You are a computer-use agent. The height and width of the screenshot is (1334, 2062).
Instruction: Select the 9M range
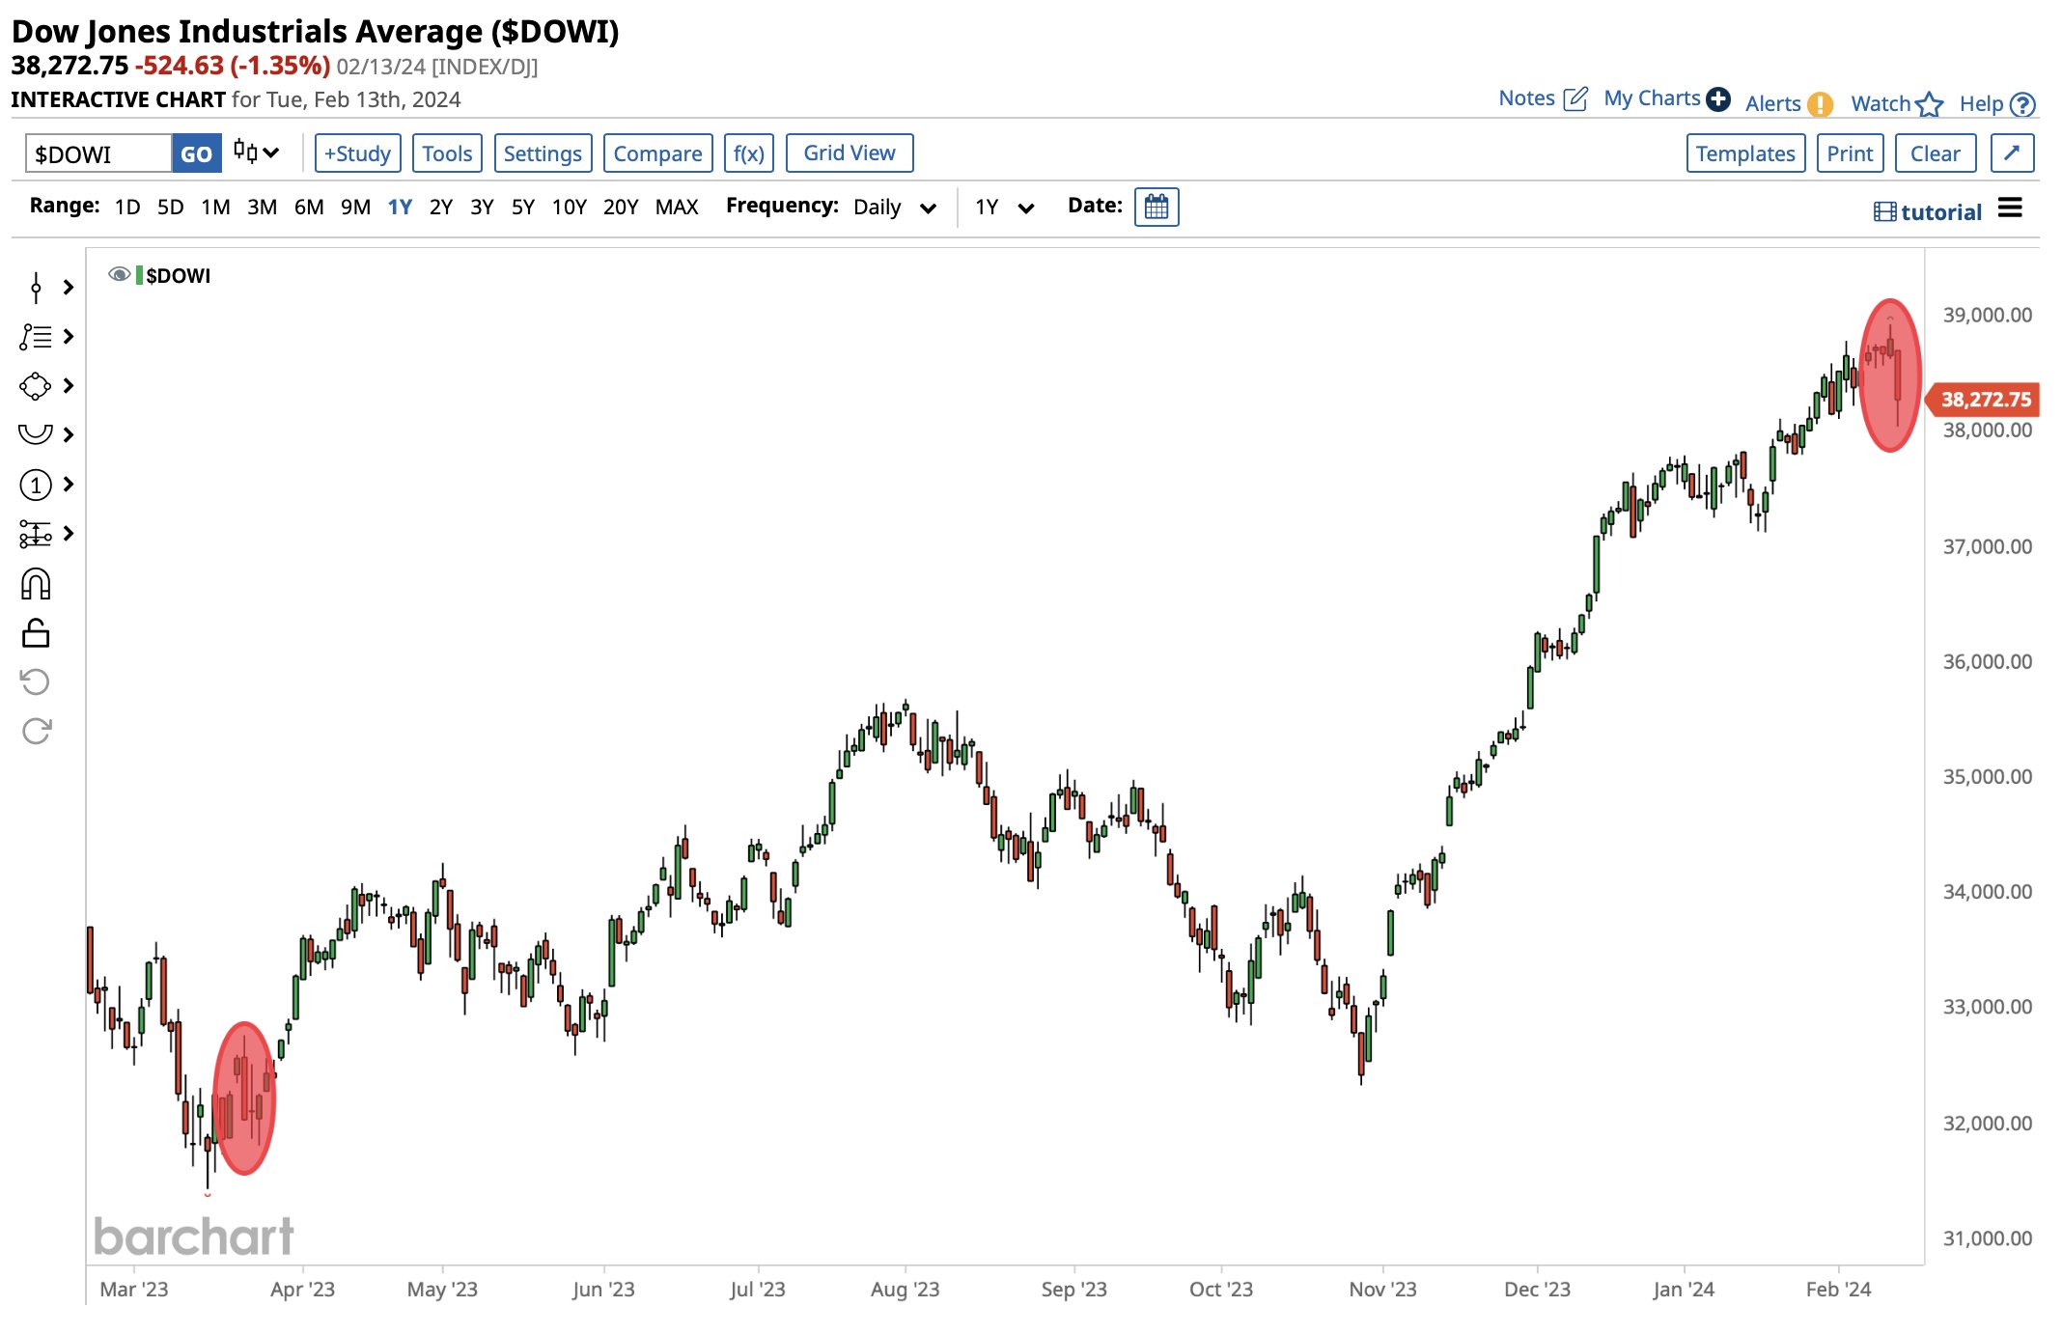coord(355,208)
